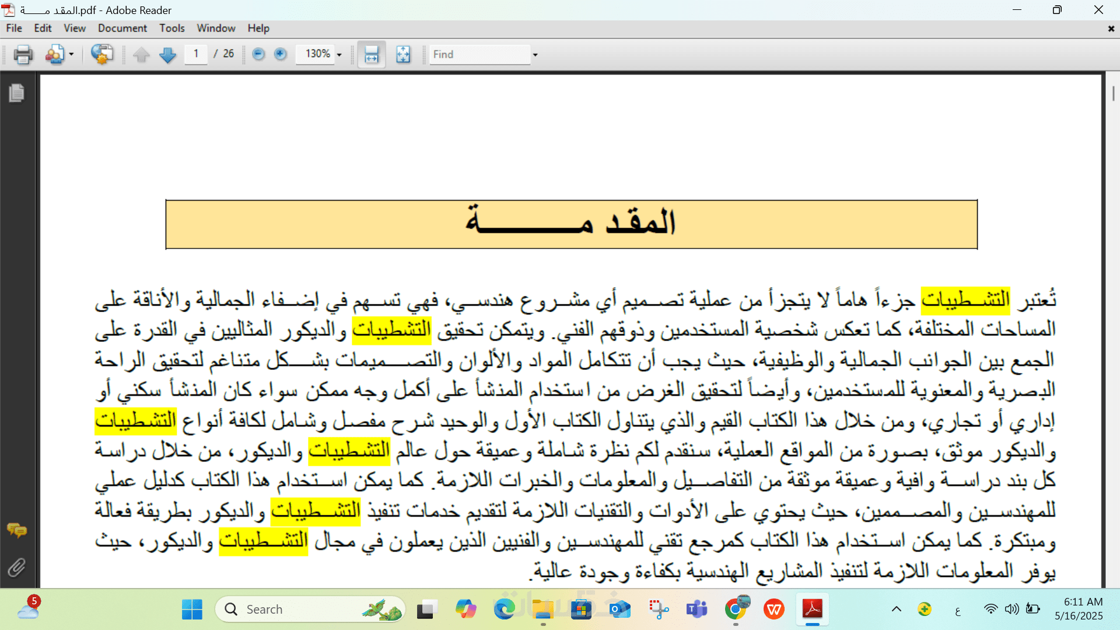Screen dimensions: 1120x630
Task: Click the zoom out minus button
Action: pos(258,54)
